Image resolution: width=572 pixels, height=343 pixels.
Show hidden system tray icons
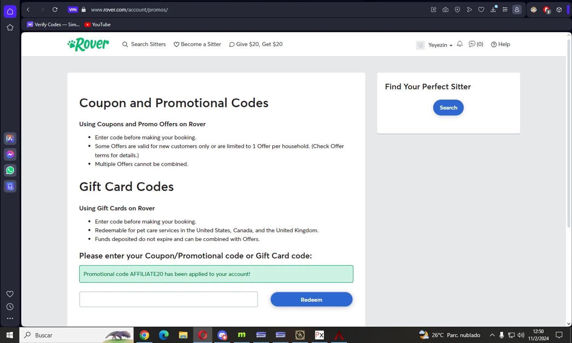click(x=492, y=335)
